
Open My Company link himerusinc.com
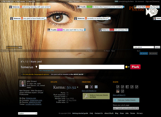click(36, 100)
